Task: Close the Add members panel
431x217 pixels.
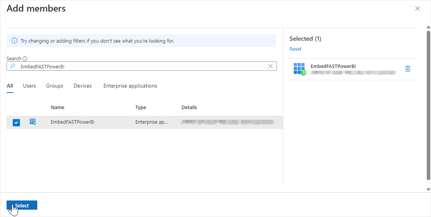Action: [x=418, y=8]
